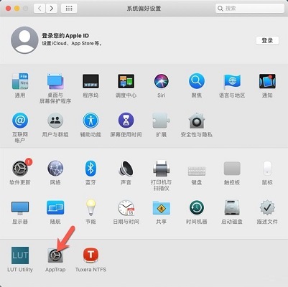Image resolution: width=288 pixels, height=287 pixels.
Task: Open 通知 (Notifications) preferences
Action: coord(267,81)
